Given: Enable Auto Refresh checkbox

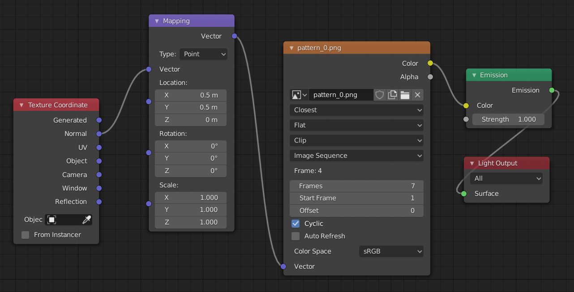Looking at the screenshot, I should [x=296, y=236].
